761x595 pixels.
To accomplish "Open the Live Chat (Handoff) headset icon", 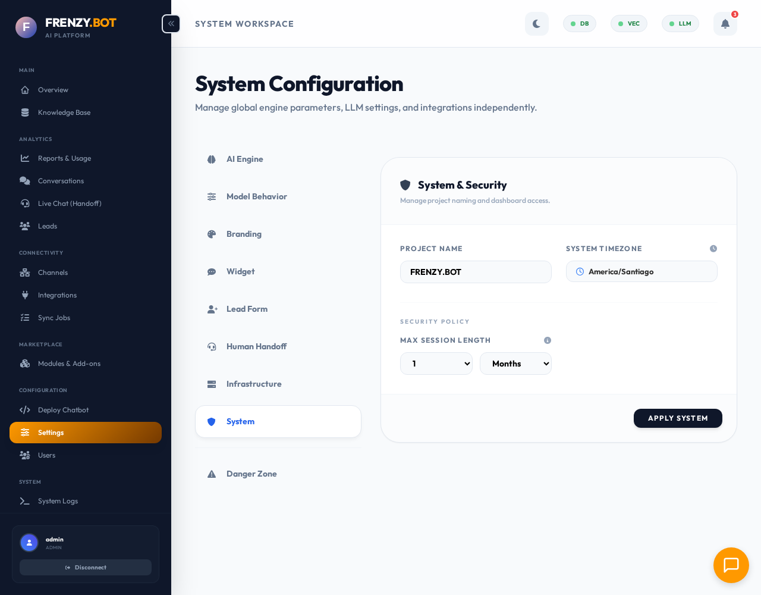I will click(24, 203).
